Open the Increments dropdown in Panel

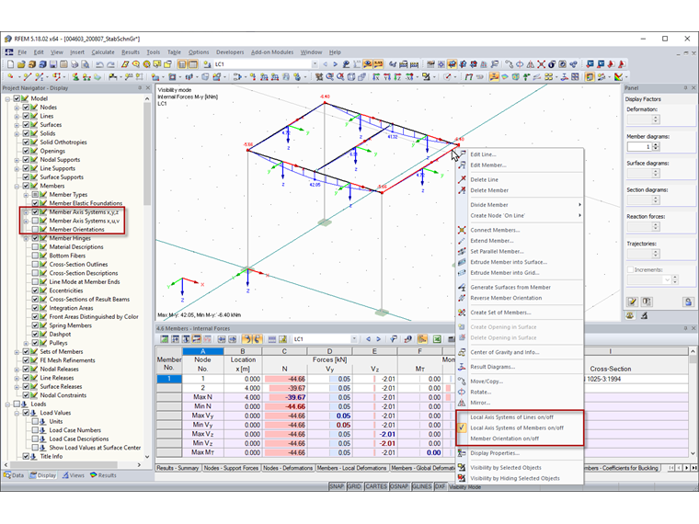pos(667,279)
